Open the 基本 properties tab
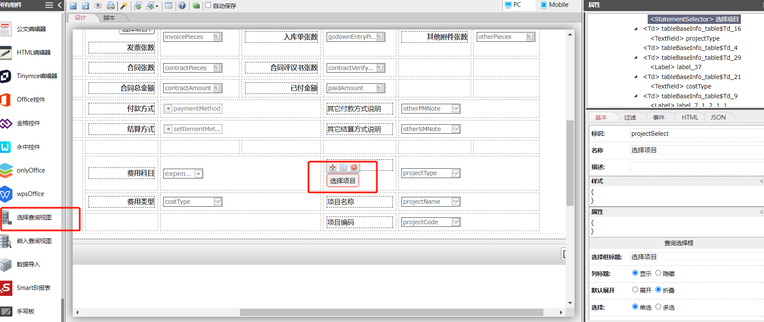This screenshot has height=322, width=764. (x=601, y=117)
